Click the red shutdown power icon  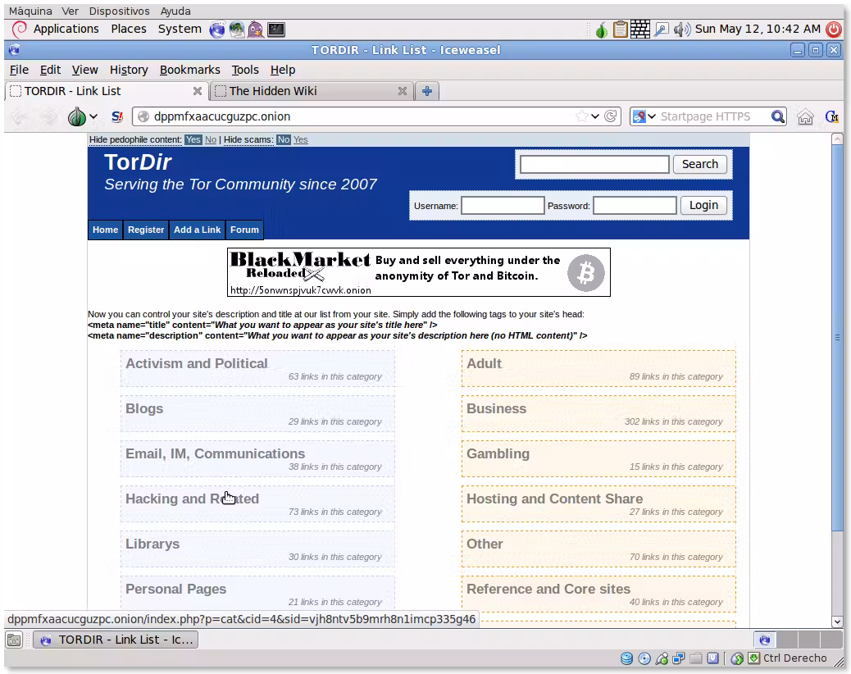pyautogui.click(x=834, y=30)
